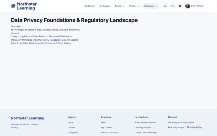
Task: Click the Learning footer column heading
Action: [x=106, y=117]
